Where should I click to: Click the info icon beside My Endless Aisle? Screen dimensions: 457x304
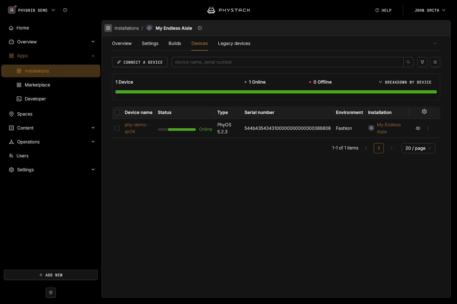200,28
